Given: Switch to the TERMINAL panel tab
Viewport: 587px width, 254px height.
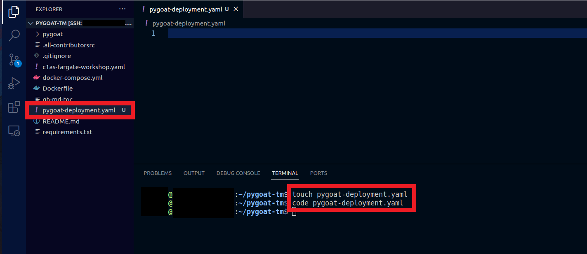Looking at the screenshot, I should click(285, 173).
